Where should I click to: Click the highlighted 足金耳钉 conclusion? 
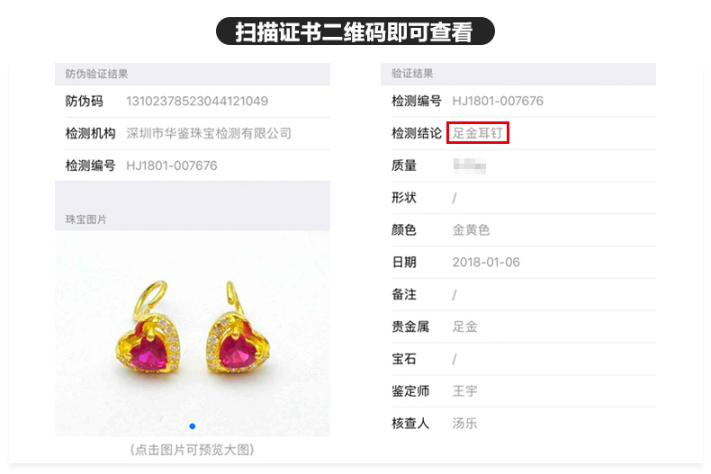[478, 133]
